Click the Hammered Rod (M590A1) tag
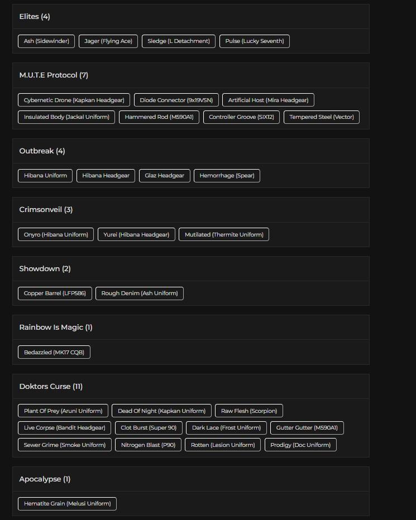Image resolution: width=416 pixels, height=520 pixels. pyautogui.click(x=159, y=117)
